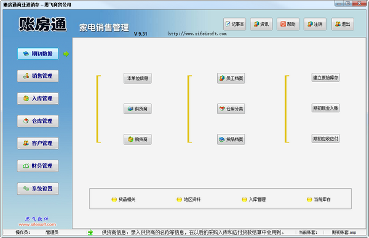Open 员工档案
Image resolution: width=369 pixels, height=238 pixels.
click(231, 78)
